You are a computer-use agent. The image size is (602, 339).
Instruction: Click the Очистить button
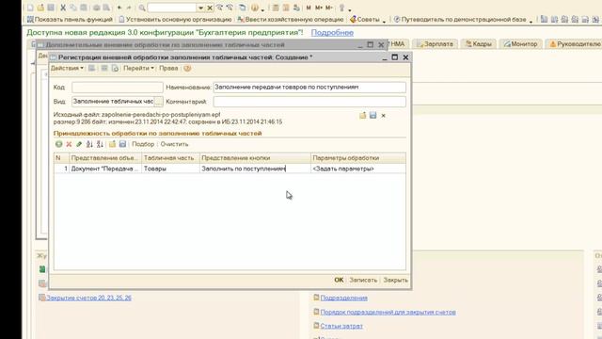click(x=174, y=144)
